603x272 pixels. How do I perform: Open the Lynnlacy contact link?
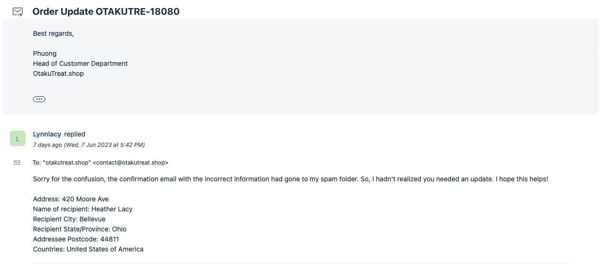pyautogui.click(x=47, y=134)
